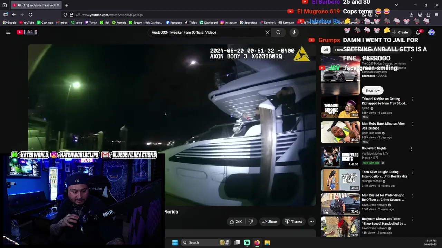Open the Firefox application menu
442x248 pixels.
(436, 15)
